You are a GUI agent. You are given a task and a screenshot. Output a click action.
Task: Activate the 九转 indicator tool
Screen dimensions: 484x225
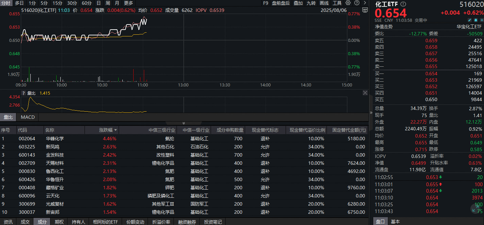coord(312,3)
